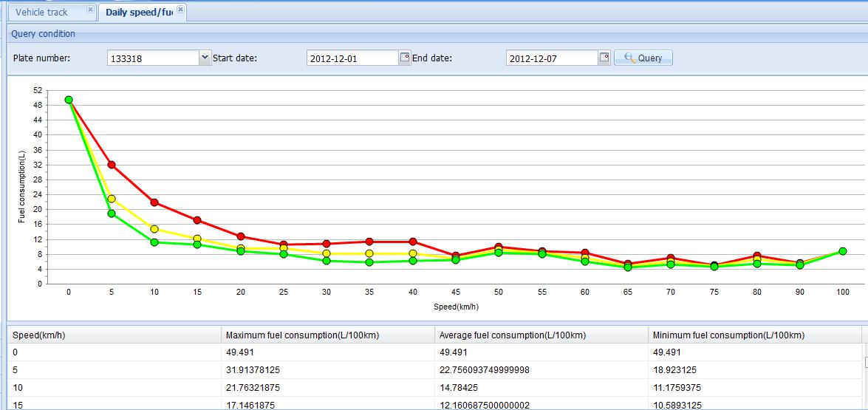This screenshot has height=410, width=868.
Task: Click the Speed(km/h) column header
Action: [x=114, y=335]
